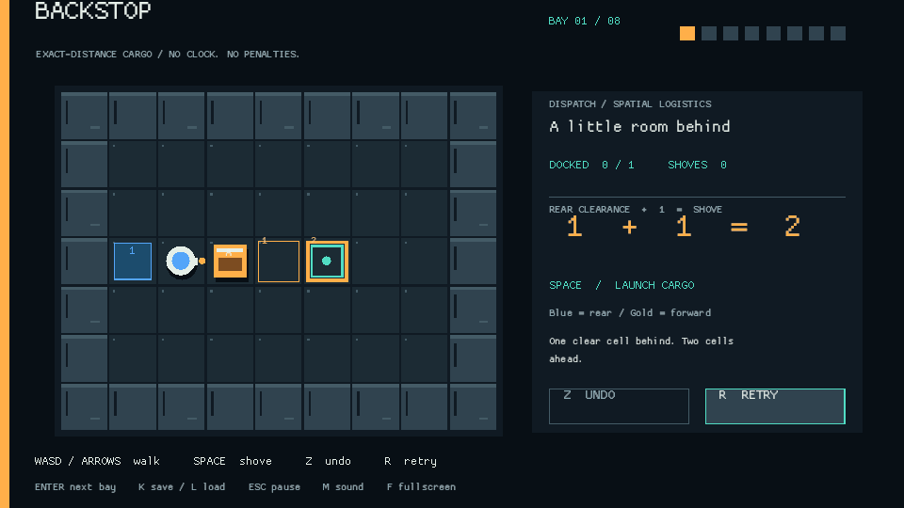
Task: Click the 'M sound' hint
Action: point(343,487)
